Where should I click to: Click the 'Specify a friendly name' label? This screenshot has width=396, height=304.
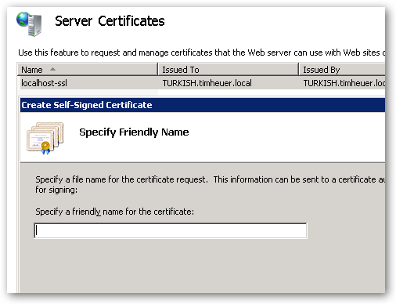click(x=115, y=212)
